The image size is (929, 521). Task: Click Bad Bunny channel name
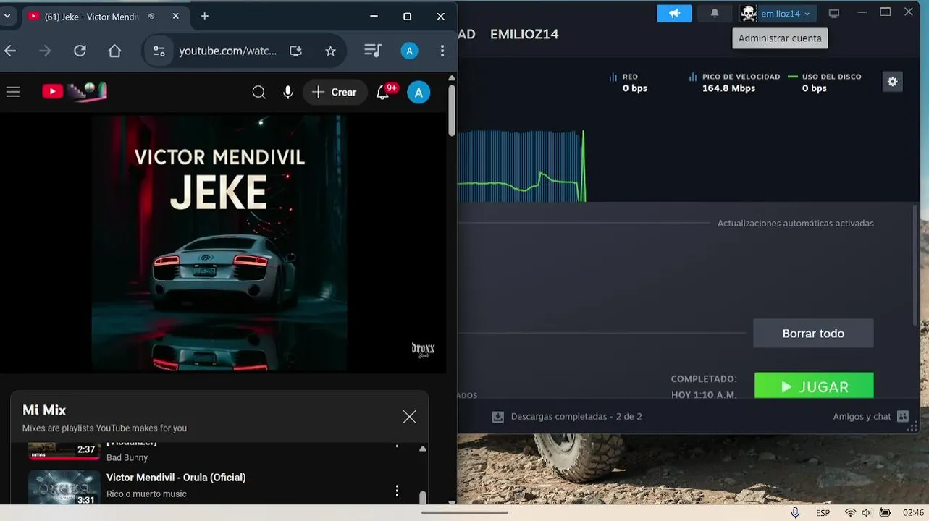click(127, 457)
